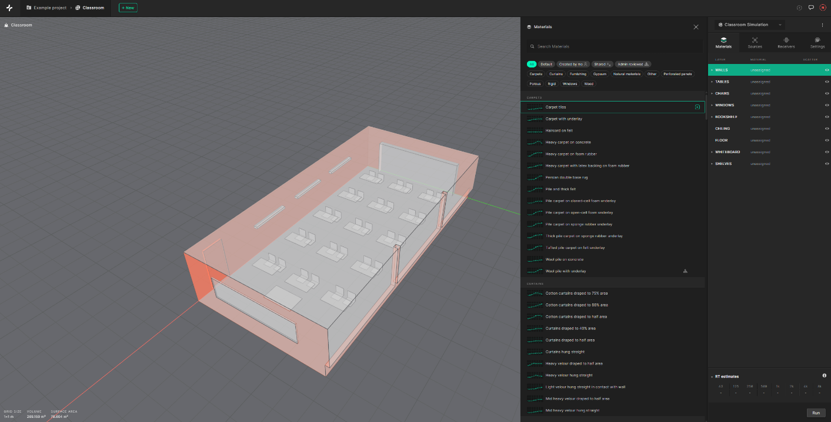Toggle the Created by me filter

point(573,64)
